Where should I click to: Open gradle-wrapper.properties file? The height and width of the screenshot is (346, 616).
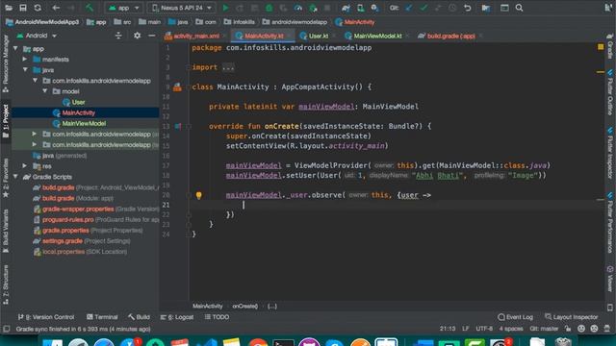tap(78, 210)
